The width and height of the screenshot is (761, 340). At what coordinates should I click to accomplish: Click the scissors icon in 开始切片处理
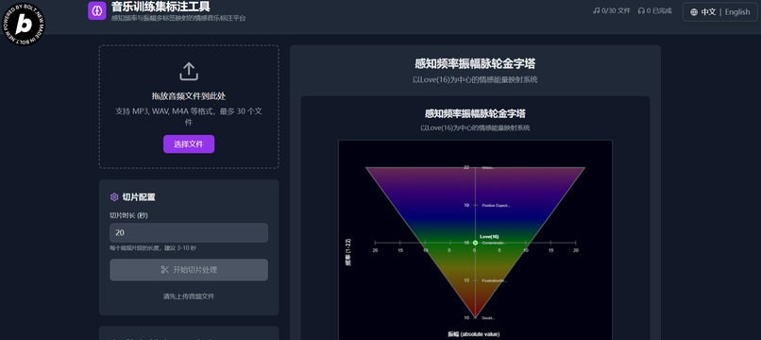coord(165,269)
